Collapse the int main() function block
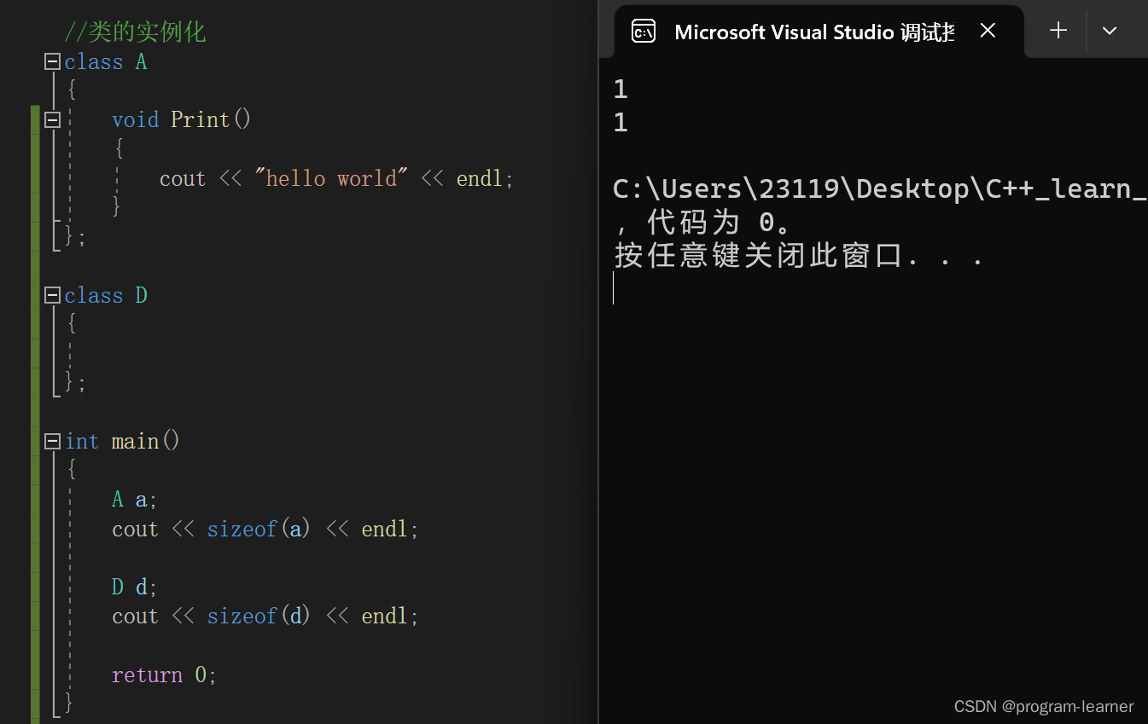This screenshot has width=1148, height=724. (53, 441)
